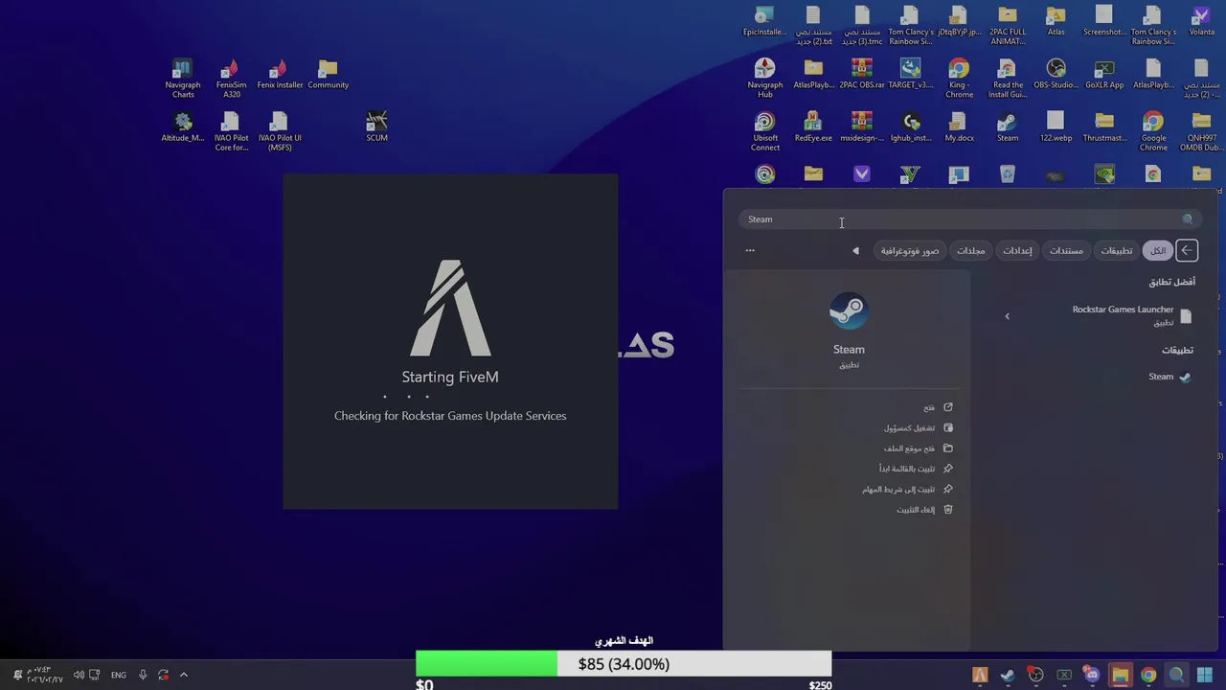
Task: Open the My.docx document
Action: coord(959,127)
